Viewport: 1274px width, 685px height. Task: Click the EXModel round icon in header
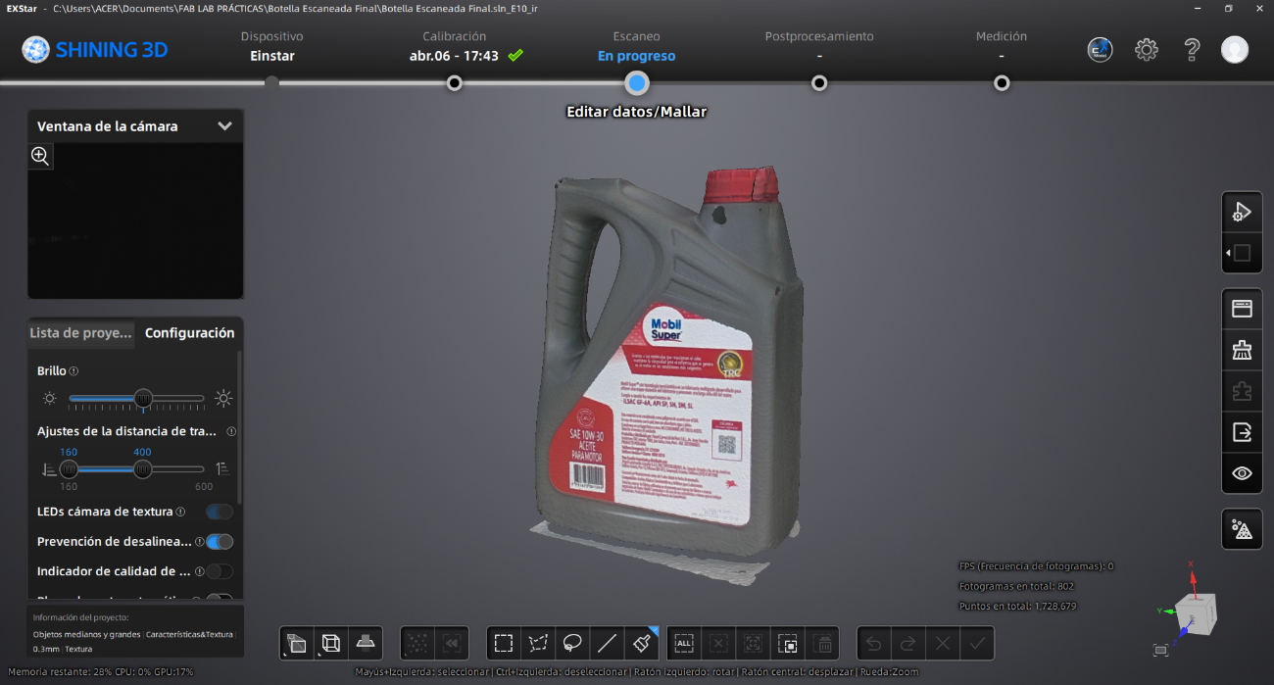pyautogui.click(x=1101, y=50)
